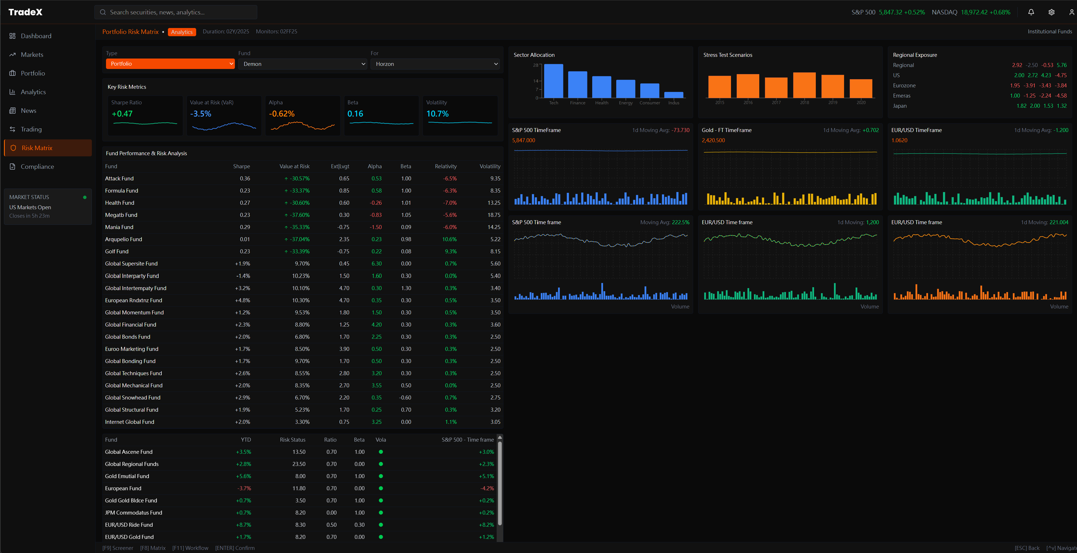Click the Analytics bar-chart icon
The height and width of the screenshot is (553, 1077).
click(x=12, y=92)
